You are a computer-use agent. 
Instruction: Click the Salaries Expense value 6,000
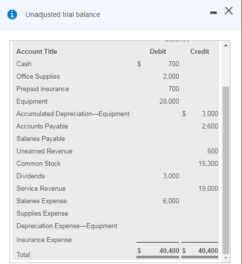(171, 201)
